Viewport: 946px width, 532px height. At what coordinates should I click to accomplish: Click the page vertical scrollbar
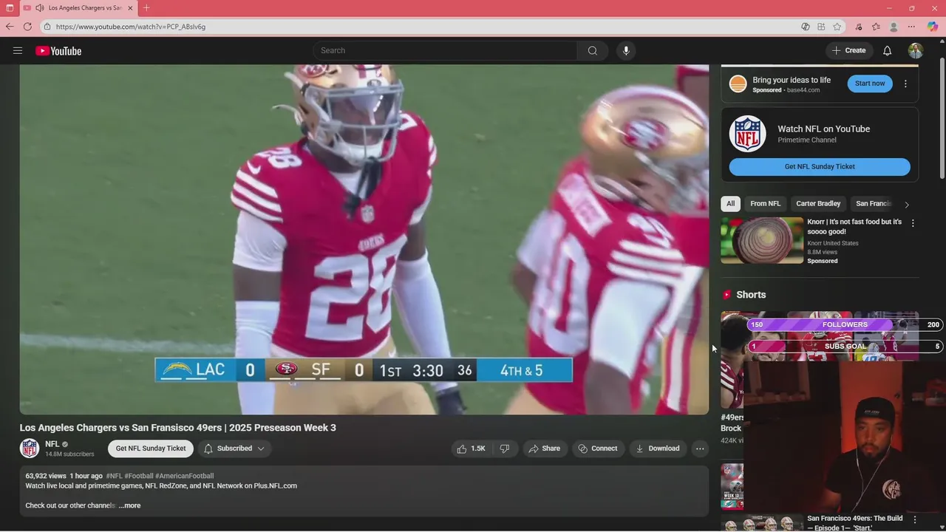click(x=942, y=118)
